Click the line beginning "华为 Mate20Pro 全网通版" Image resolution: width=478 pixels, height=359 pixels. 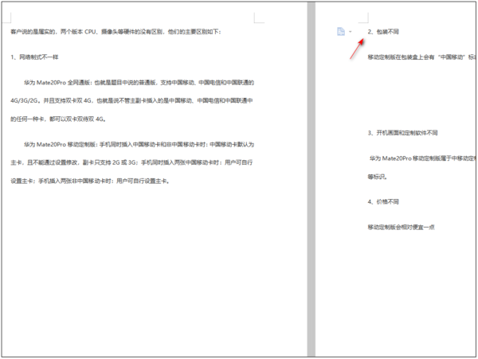click(139, 83)
